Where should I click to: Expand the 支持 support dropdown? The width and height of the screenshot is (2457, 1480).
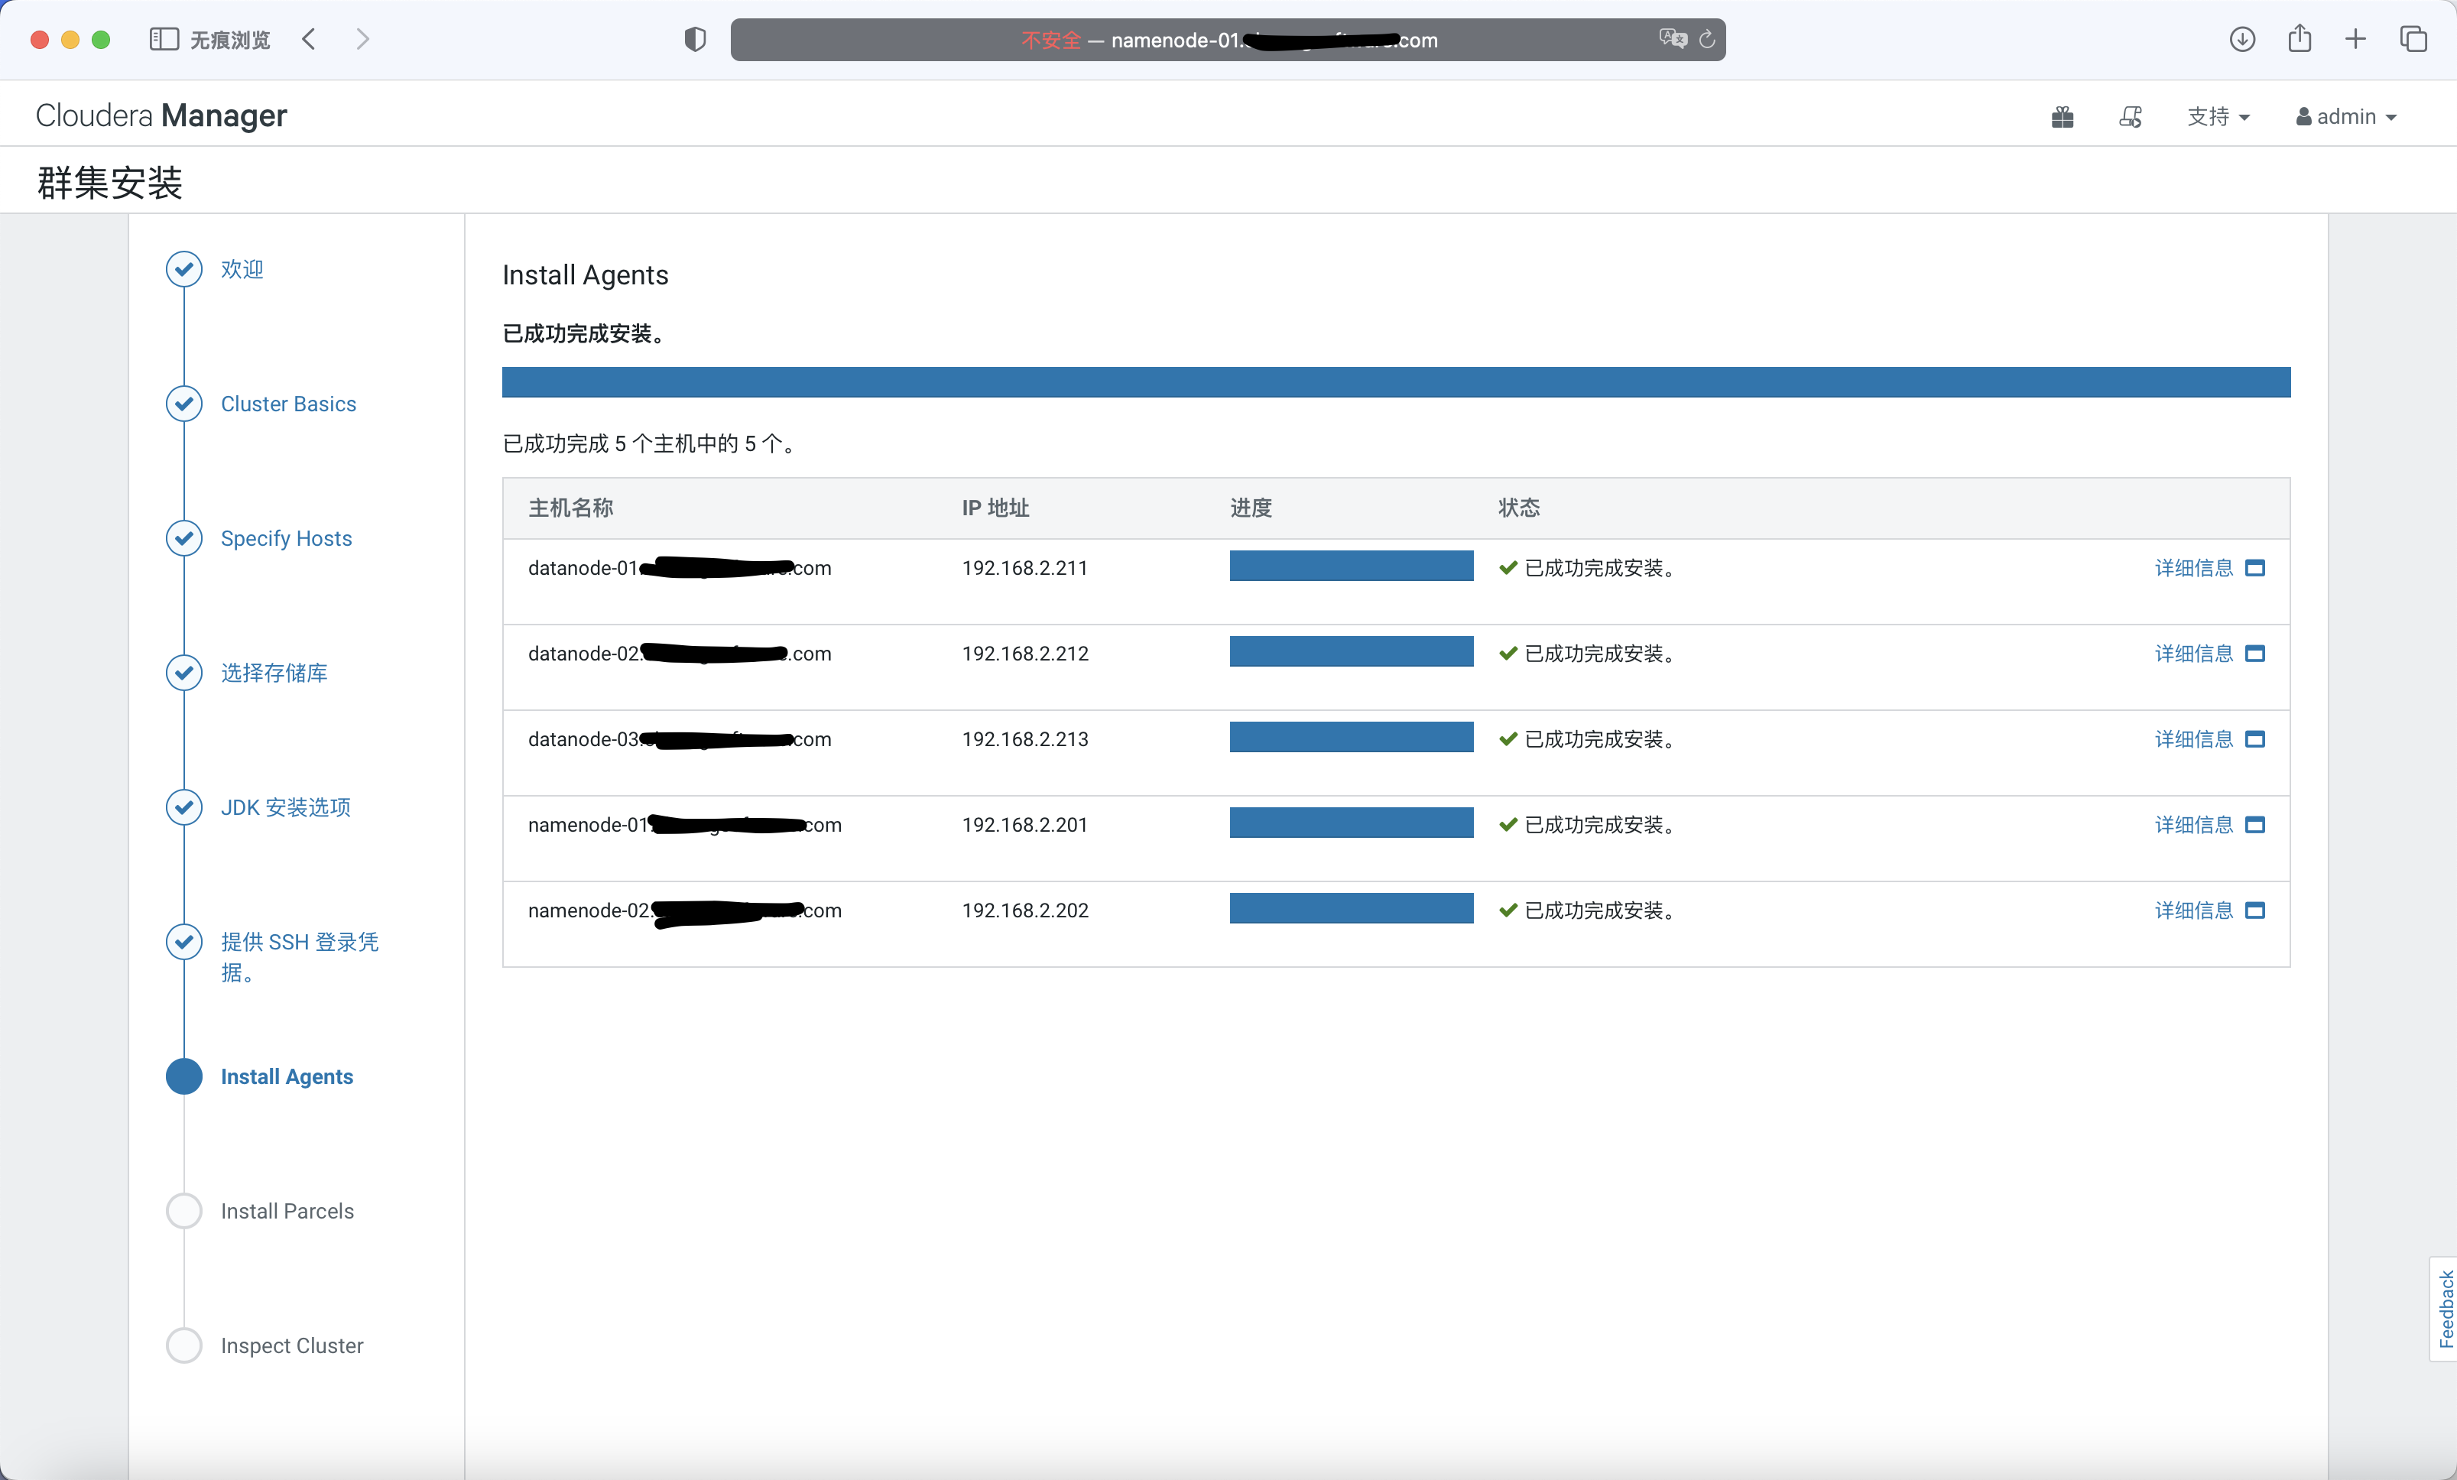click(x=2218, y=118)
